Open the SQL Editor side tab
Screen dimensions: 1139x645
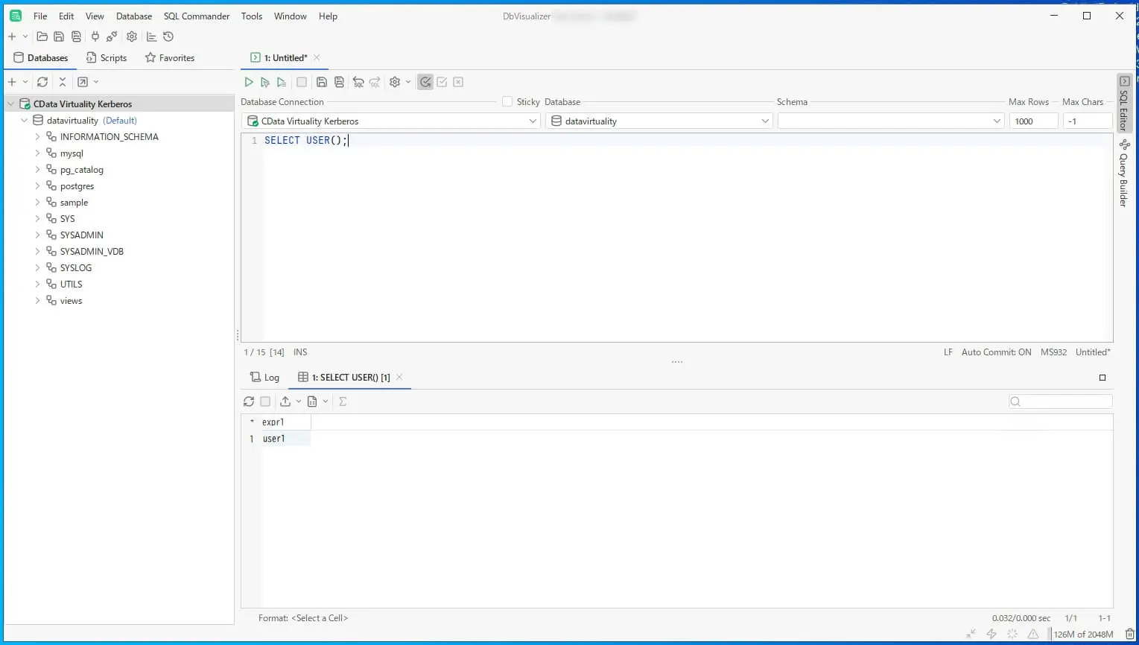click(x=1124, y=104)
